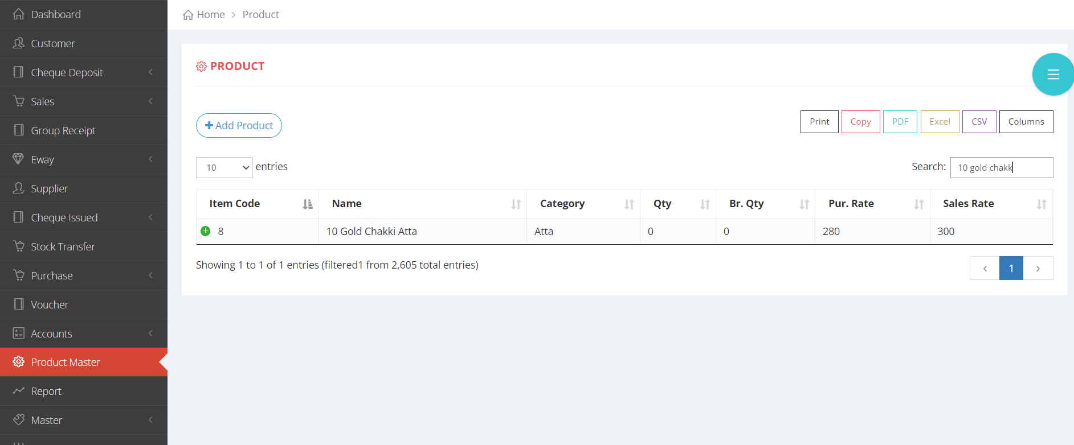This screenshot has width=1074, height=445.
Task: Go to next page arrow
Action: click(1038, 268)
